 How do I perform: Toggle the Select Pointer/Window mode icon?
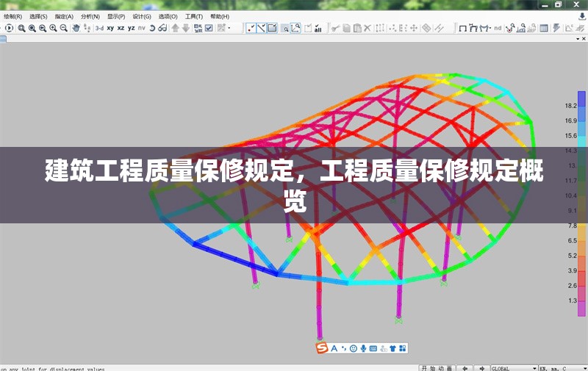tap(285, 28)
